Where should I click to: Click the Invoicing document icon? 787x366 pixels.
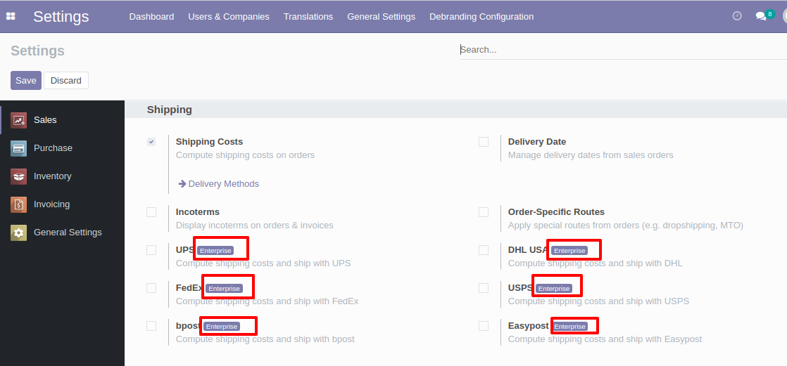tap(18, 204)
